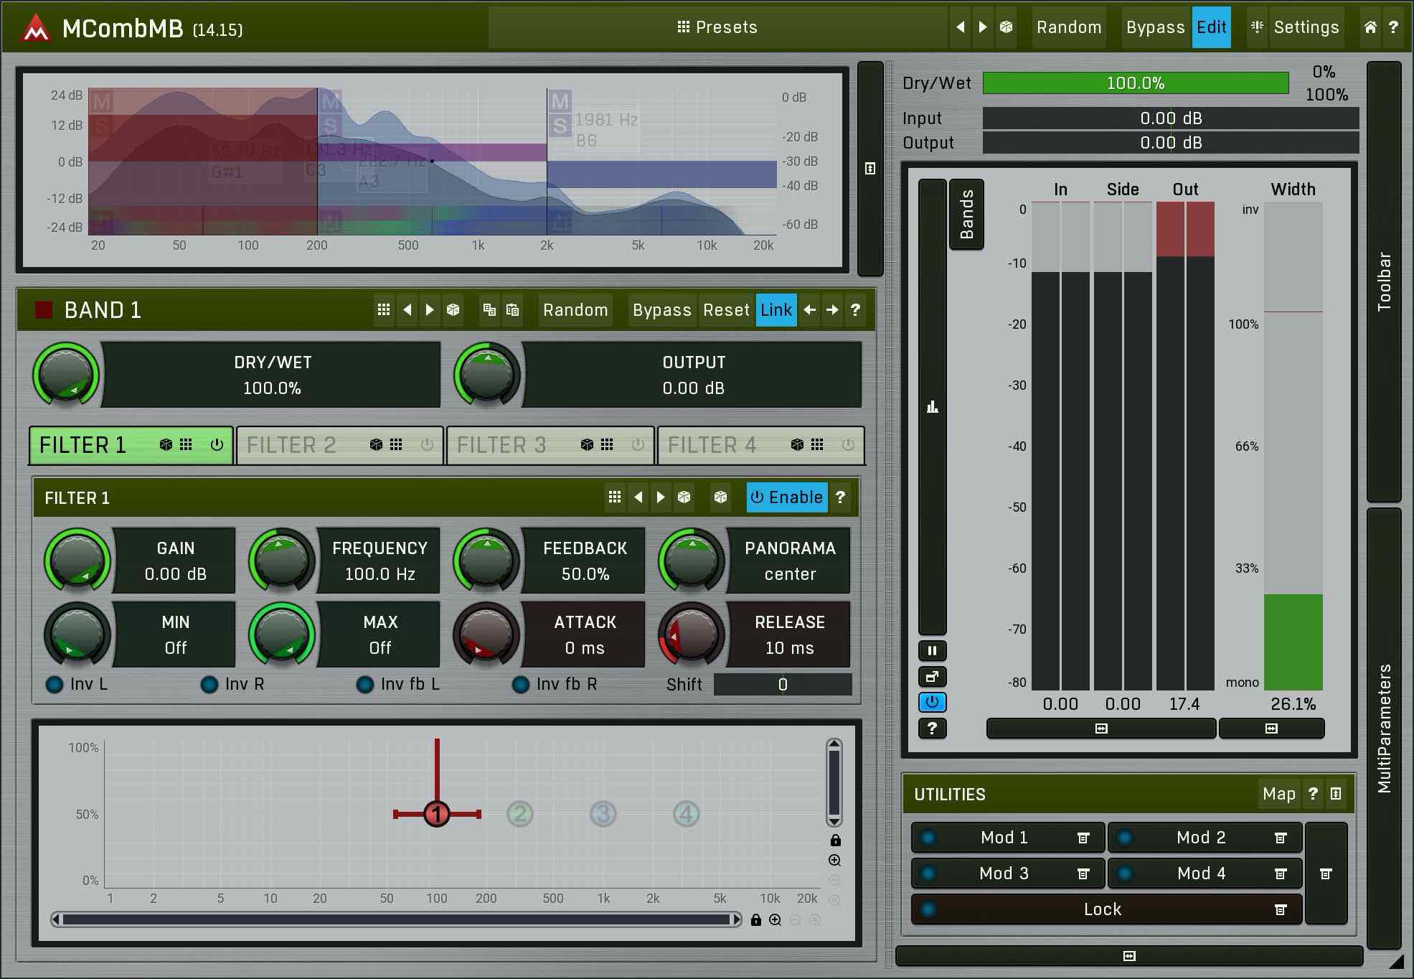
Task: Expand the Mod 1 options menu
Action: pyautogui.click(x=1083, y=838)
